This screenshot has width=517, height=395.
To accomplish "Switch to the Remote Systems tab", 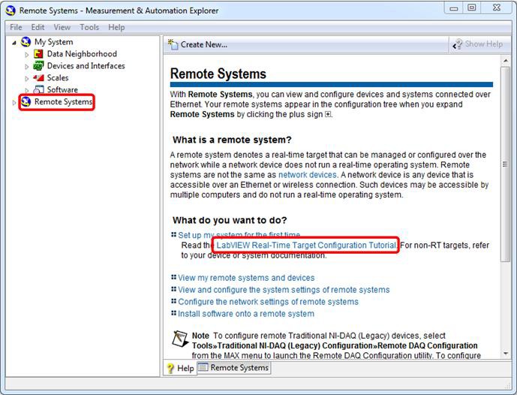I will [x=234, y=368].
